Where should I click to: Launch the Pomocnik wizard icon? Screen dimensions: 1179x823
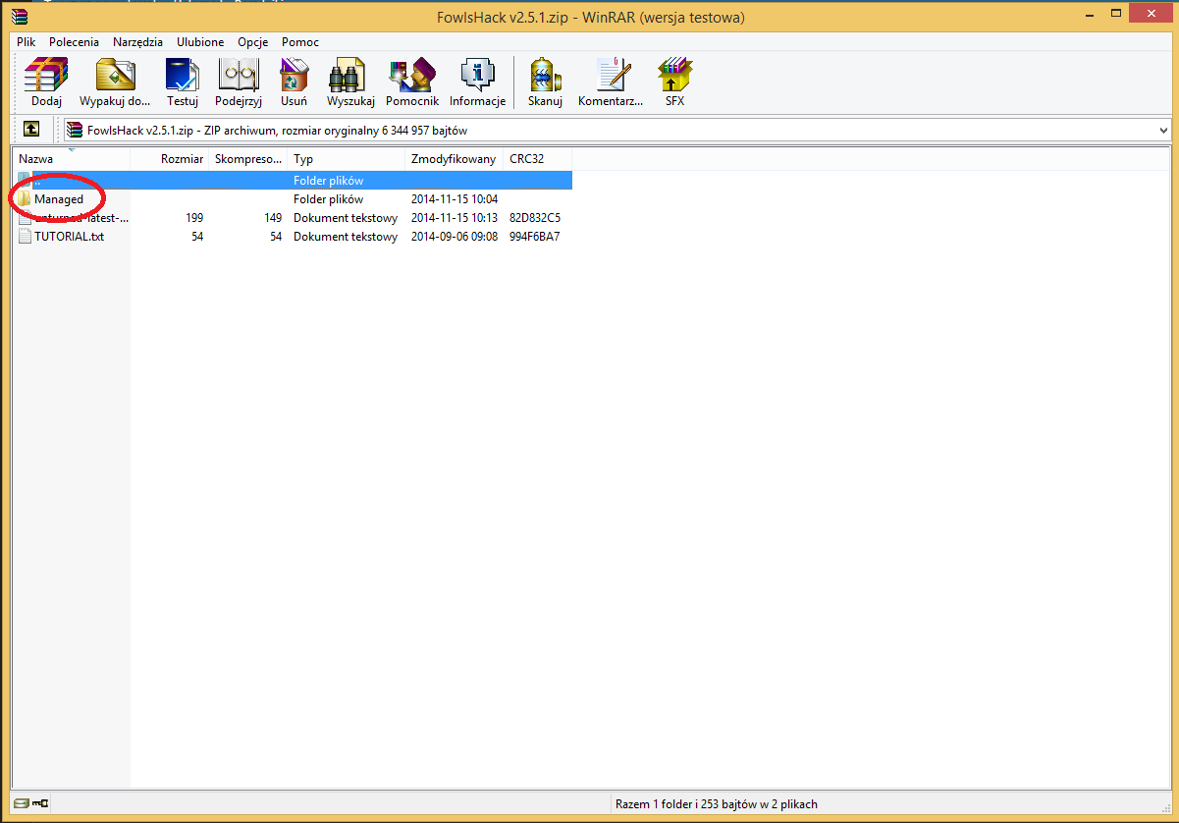click(x=411, y=75)
